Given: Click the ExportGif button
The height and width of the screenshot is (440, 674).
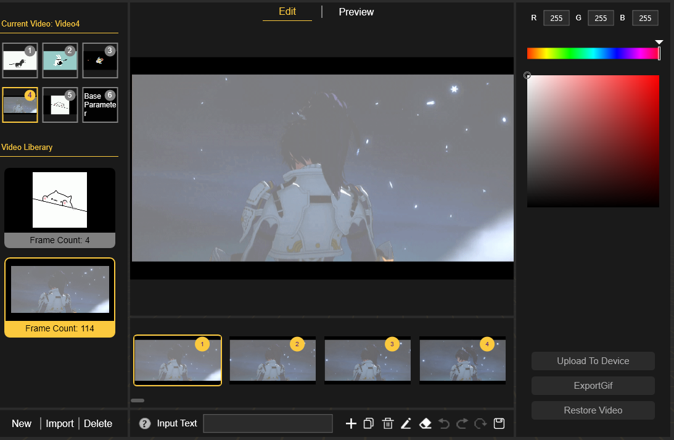Looking at the screenshot, I should click(593, 386).
